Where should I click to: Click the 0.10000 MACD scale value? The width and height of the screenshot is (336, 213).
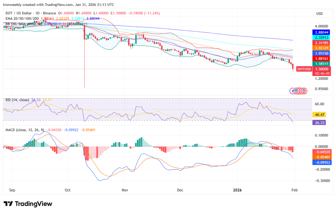click(321, 135)
